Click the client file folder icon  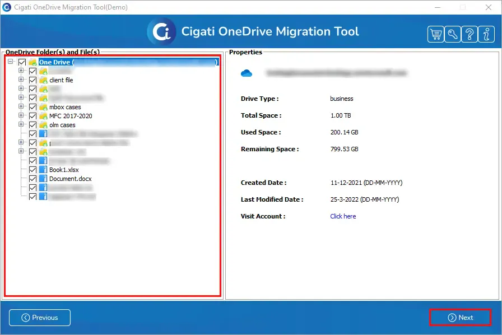coord(43,80)
